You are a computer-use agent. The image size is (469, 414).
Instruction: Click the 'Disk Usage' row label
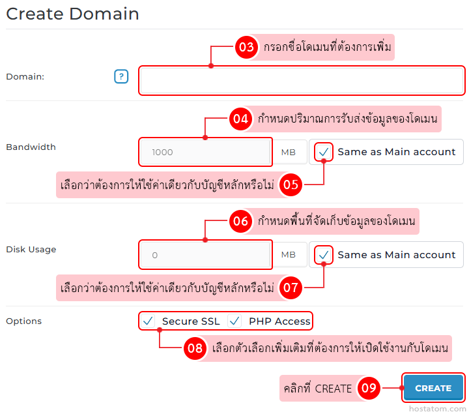pos(31,249)
